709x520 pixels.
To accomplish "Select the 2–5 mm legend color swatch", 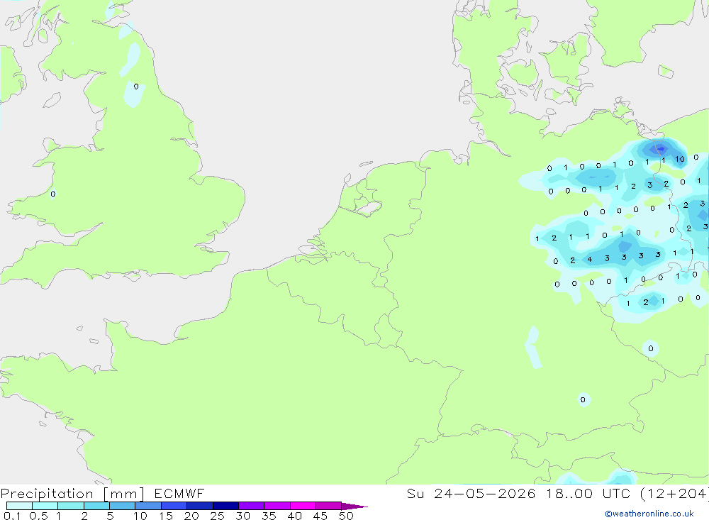I will [96, 506].
